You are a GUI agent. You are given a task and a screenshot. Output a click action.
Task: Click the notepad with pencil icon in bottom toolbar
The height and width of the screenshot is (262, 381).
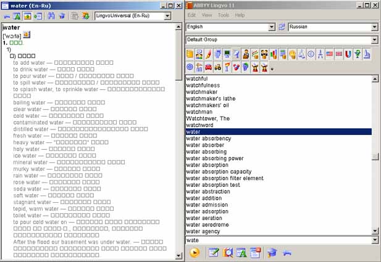click(x=214, y=253)
